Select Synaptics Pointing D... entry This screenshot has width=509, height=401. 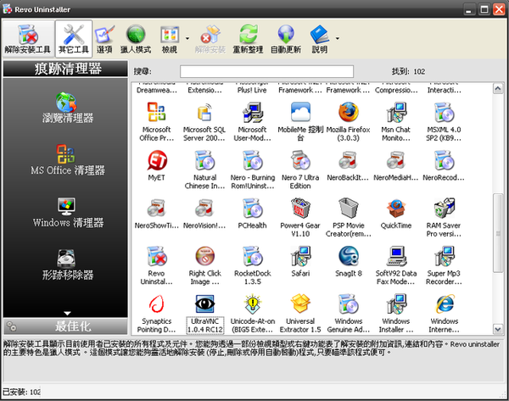tap(156, 314)
